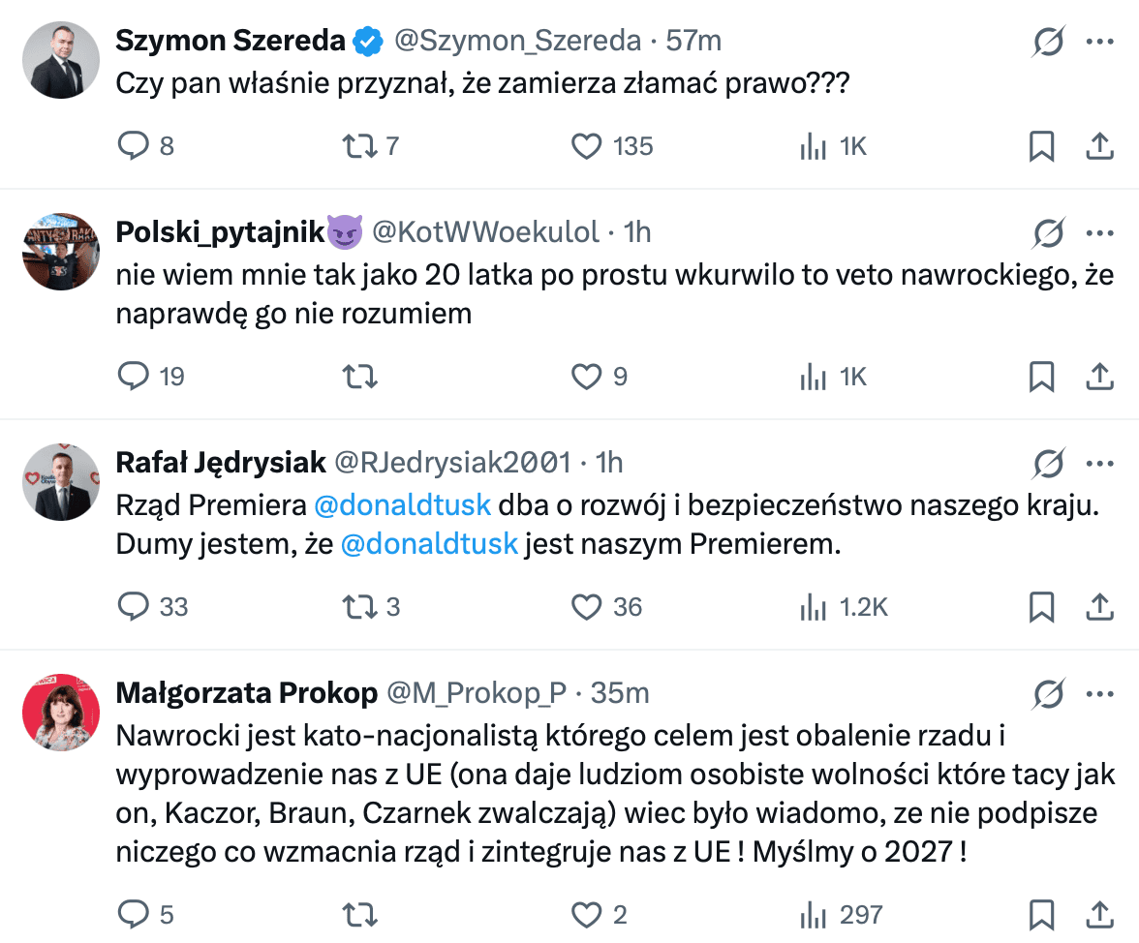The height and width of the screenshot is (943, 1139).
Task: Like Małgorzata Prokop's tweet
Action: coord(586,914)
